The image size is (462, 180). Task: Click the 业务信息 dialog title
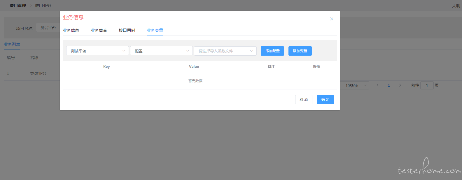point(73,17)
